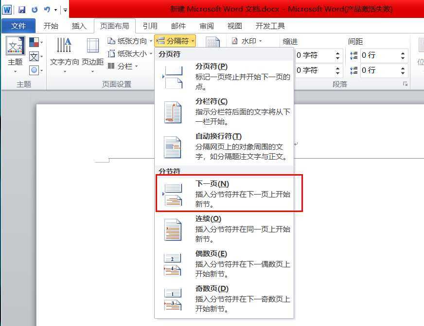Switch to the 引用 (References) tab

pyautogui.click(x=150, y=26)
